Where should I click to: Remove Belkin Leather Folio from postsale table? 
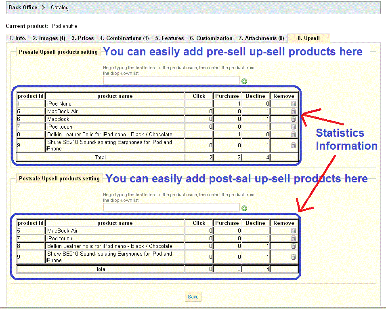[x=294, y=246]
